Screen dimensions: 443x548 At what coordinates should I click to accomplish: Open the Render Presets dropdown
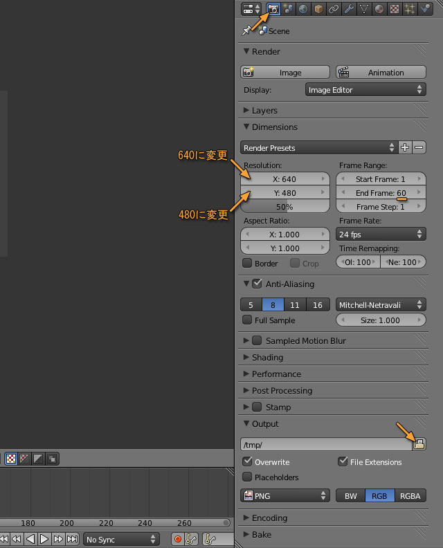(318, 147)
